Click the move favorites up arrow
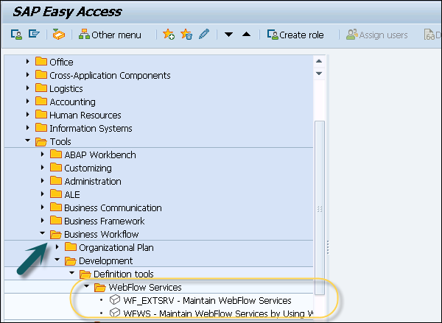442x323 pixels. tap(246, 35)
